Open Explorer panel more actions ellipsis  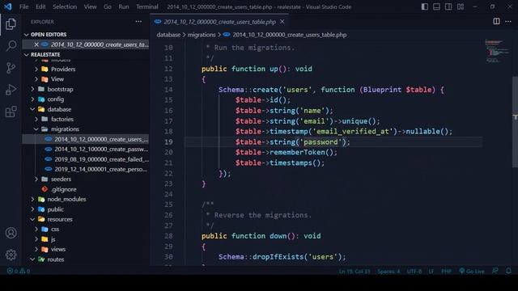(x=138, y=22)
